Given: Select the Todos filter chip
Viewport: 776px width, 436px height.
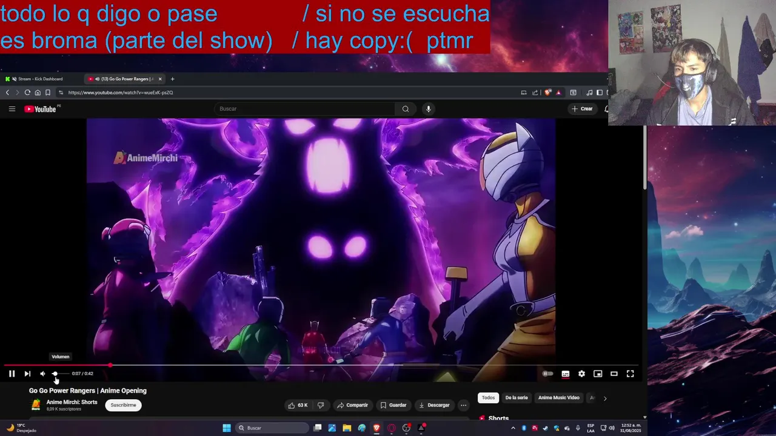Looking at the screenshot, I should click(x=488, y=398).
